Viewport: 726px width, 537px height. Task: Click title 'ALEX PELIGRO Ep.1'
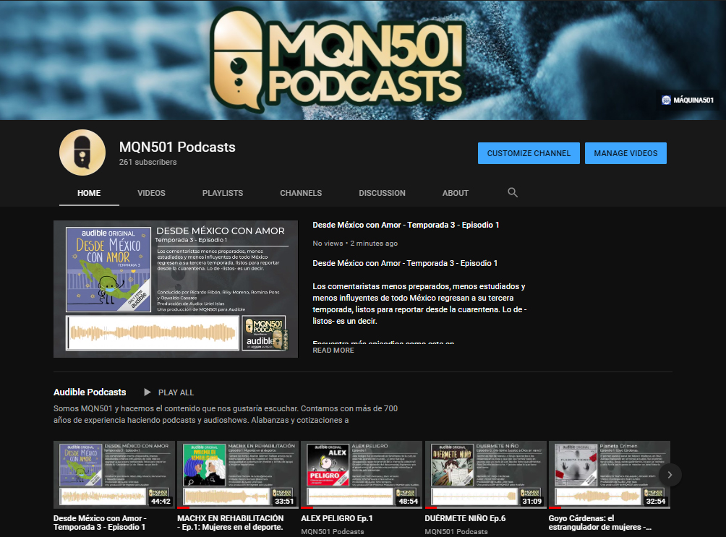(x=337, y=518)
